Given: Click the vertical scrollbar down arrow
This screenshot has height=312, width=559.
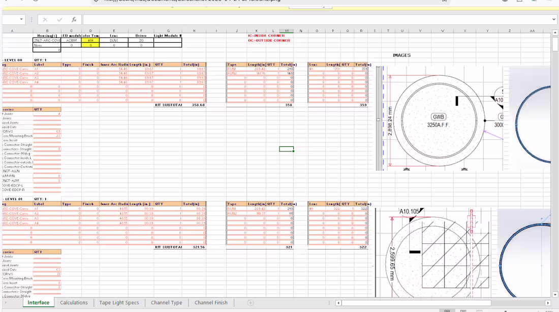Looking at the screenshot, I should tap(555, 295).
